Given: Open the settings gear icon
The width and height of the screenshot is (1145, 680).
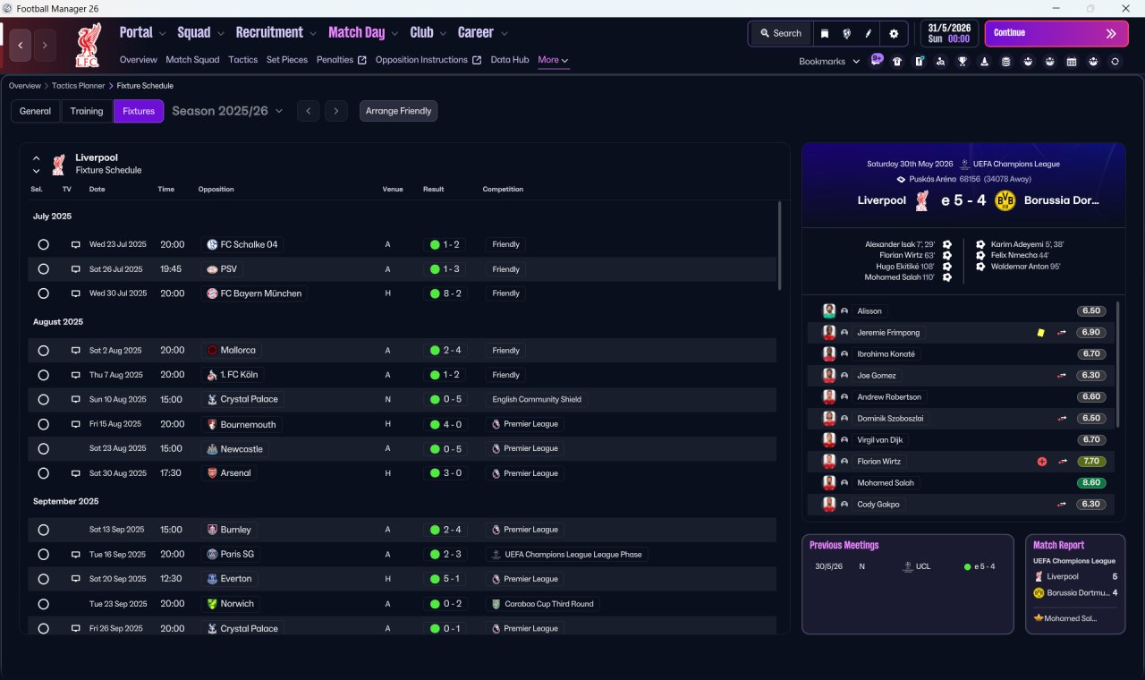Looking at the screenshot, I should pos(893,33).
